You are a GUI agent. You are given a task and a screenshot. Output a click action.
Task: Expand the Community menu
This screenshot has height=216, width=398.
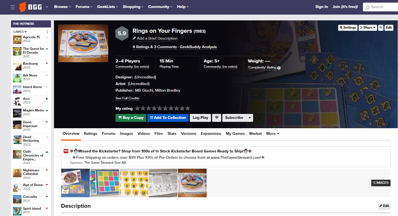(x=160, y=7)
